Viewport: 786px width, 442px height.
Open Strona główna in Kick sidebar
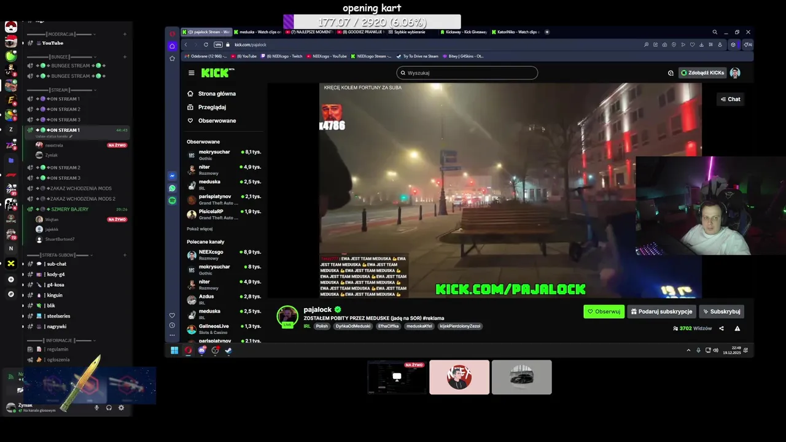[x=212, y=94]
